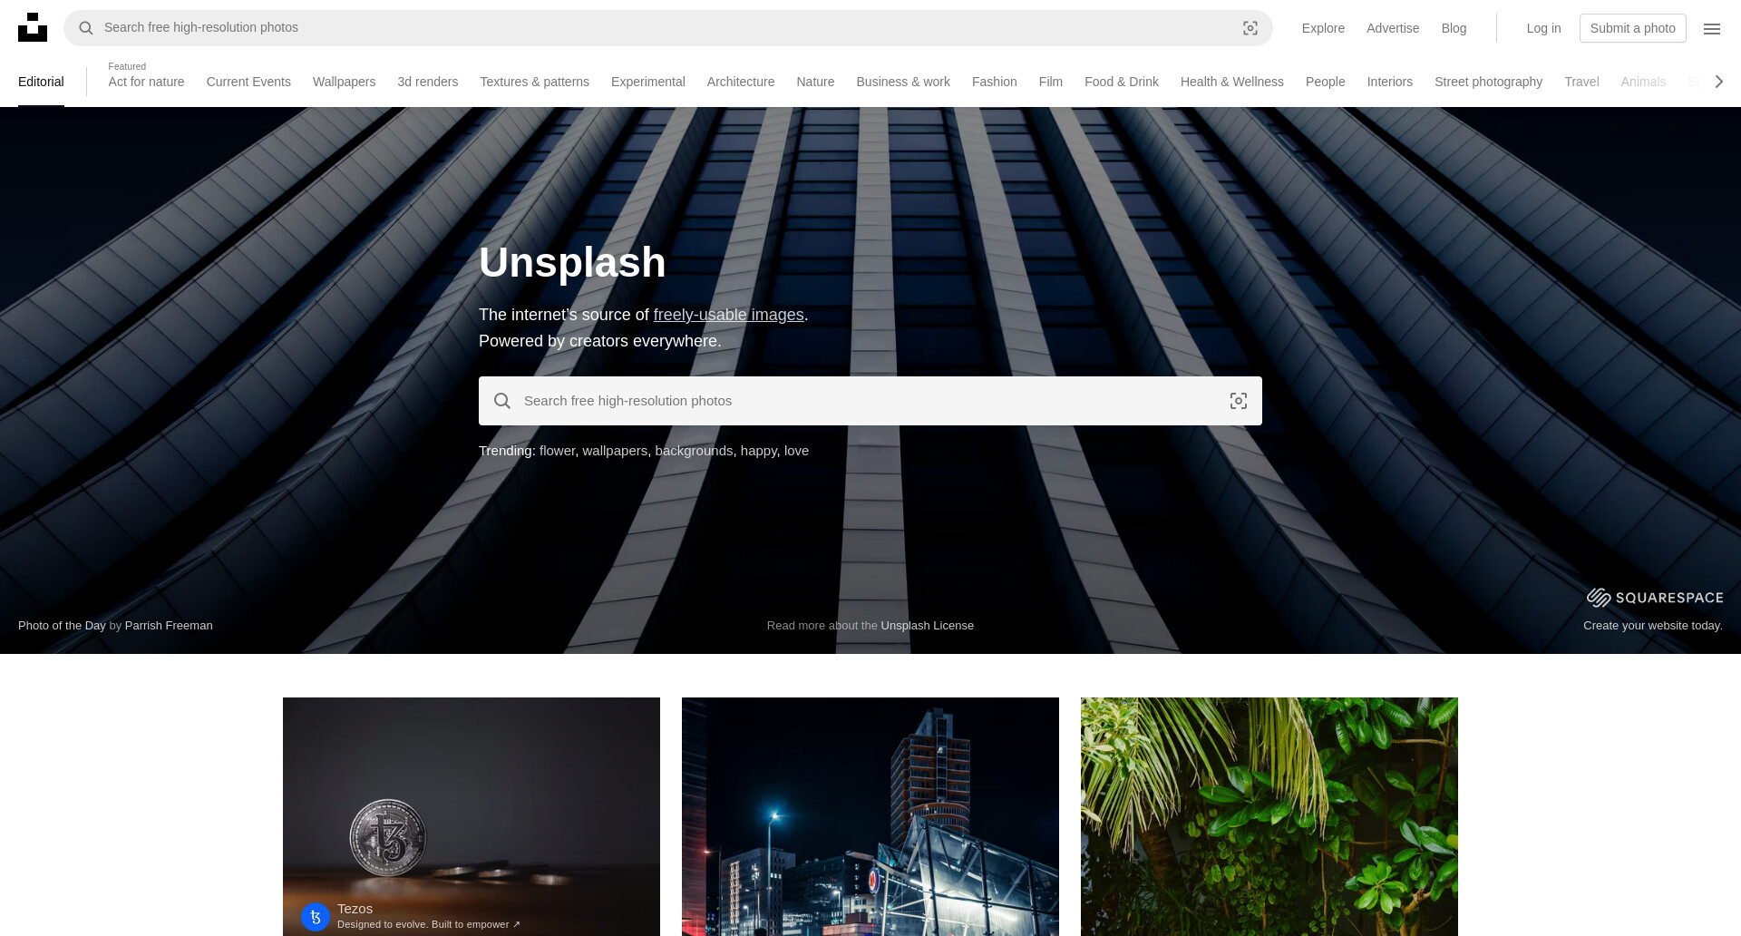Open the Animals topic
The height and width of the screenshot is (936, 1741).
pos(1643,82)
